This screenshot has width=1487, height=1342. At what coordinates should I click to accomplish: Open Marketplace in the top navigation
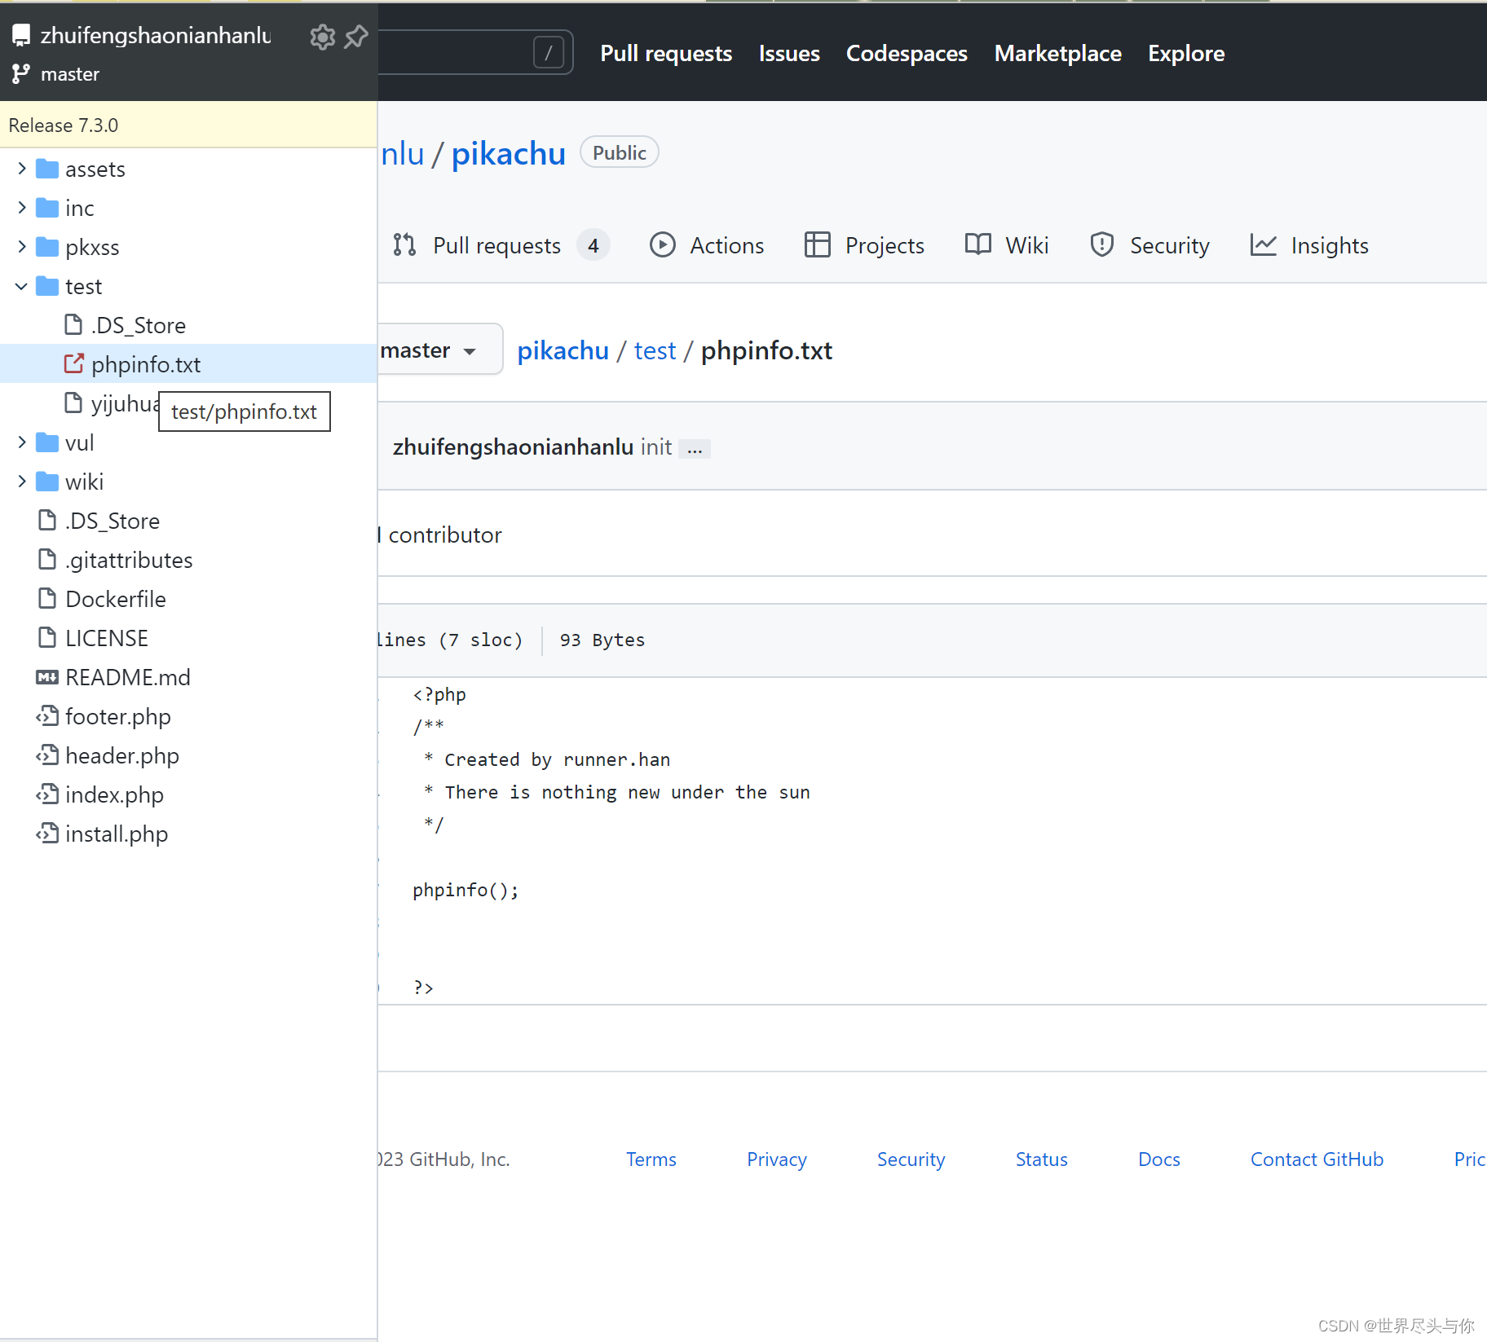pyautogui.click(x=1057, y=53)
